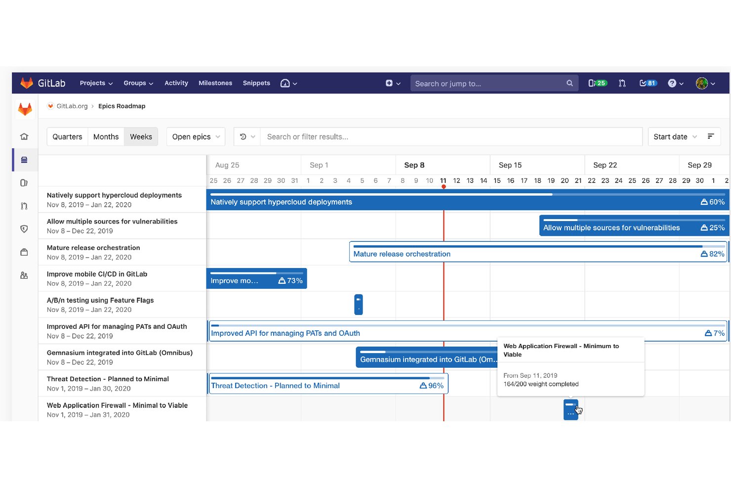Switch roadmap to Quarters view
Image resolution: width=731 pixels, height=488 pixels.
click(x=67, y=136)
